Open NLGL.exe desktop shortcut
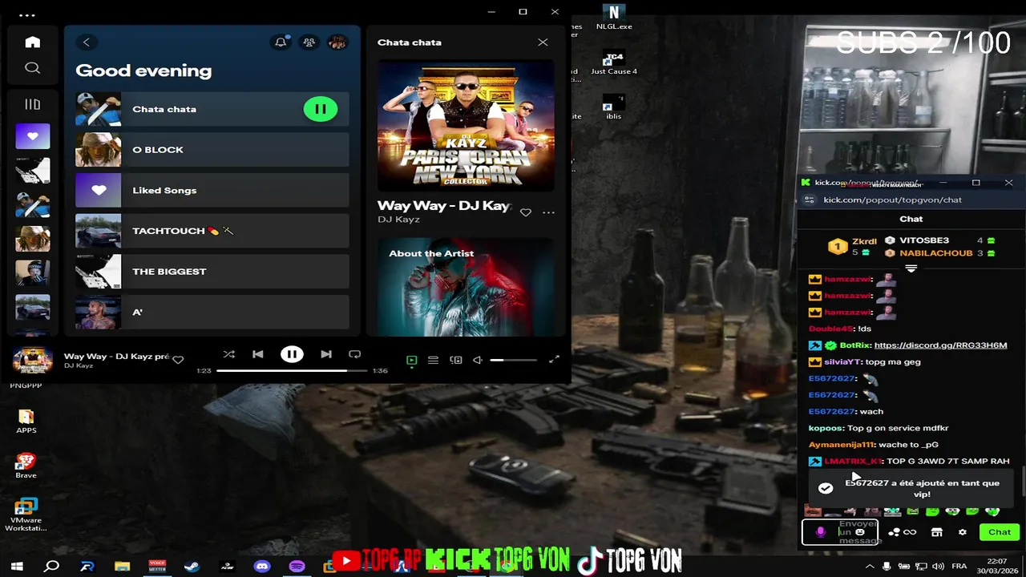The width and height of the screenshot is (1026, 577). (614, 18)
